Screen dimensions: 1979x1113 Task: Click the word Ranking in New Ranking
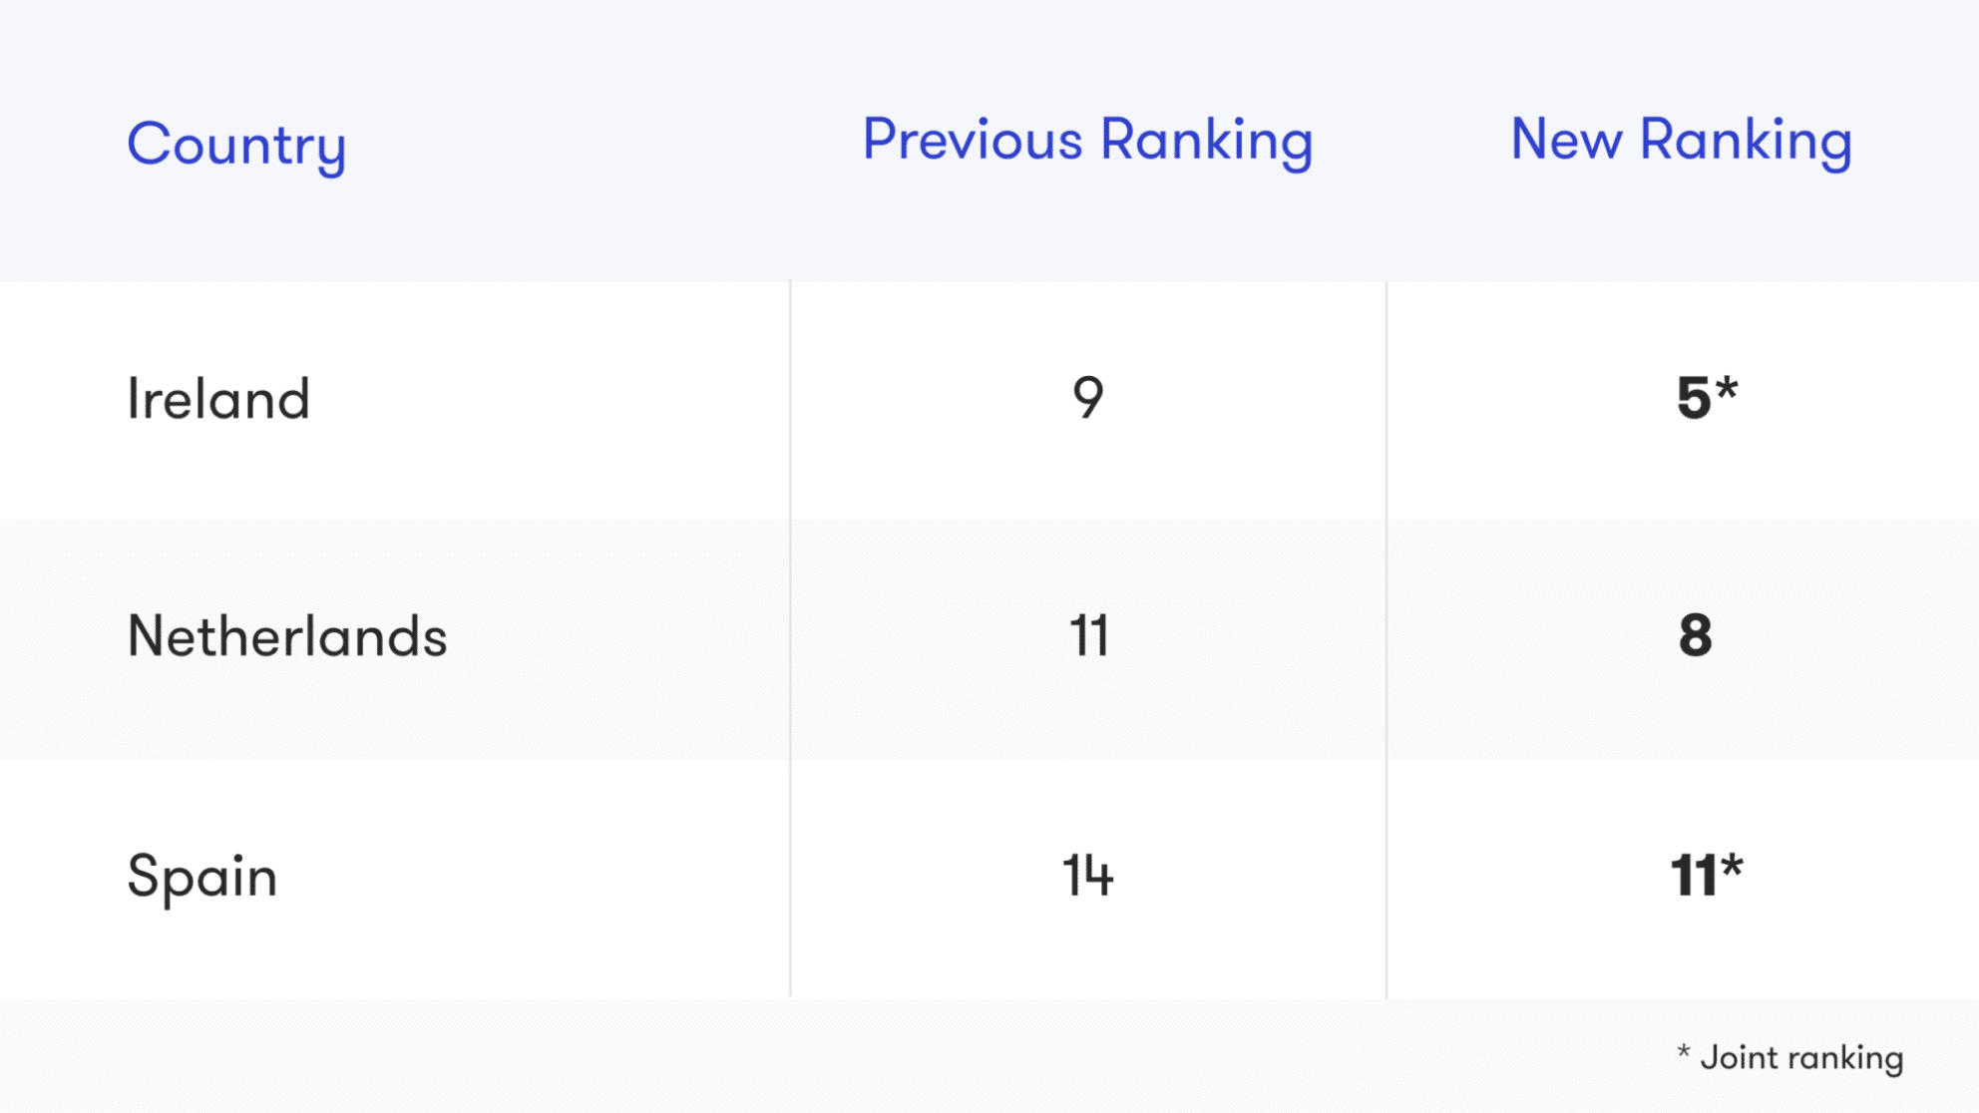(1747, 142)
